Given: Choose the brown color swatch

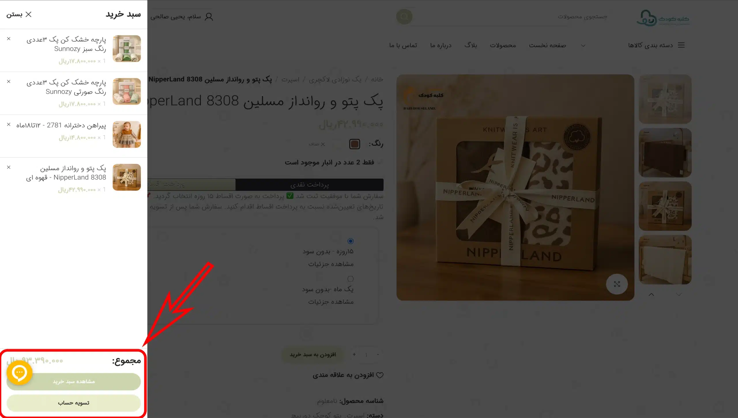Looking at the screenshot, I should 355,144.
